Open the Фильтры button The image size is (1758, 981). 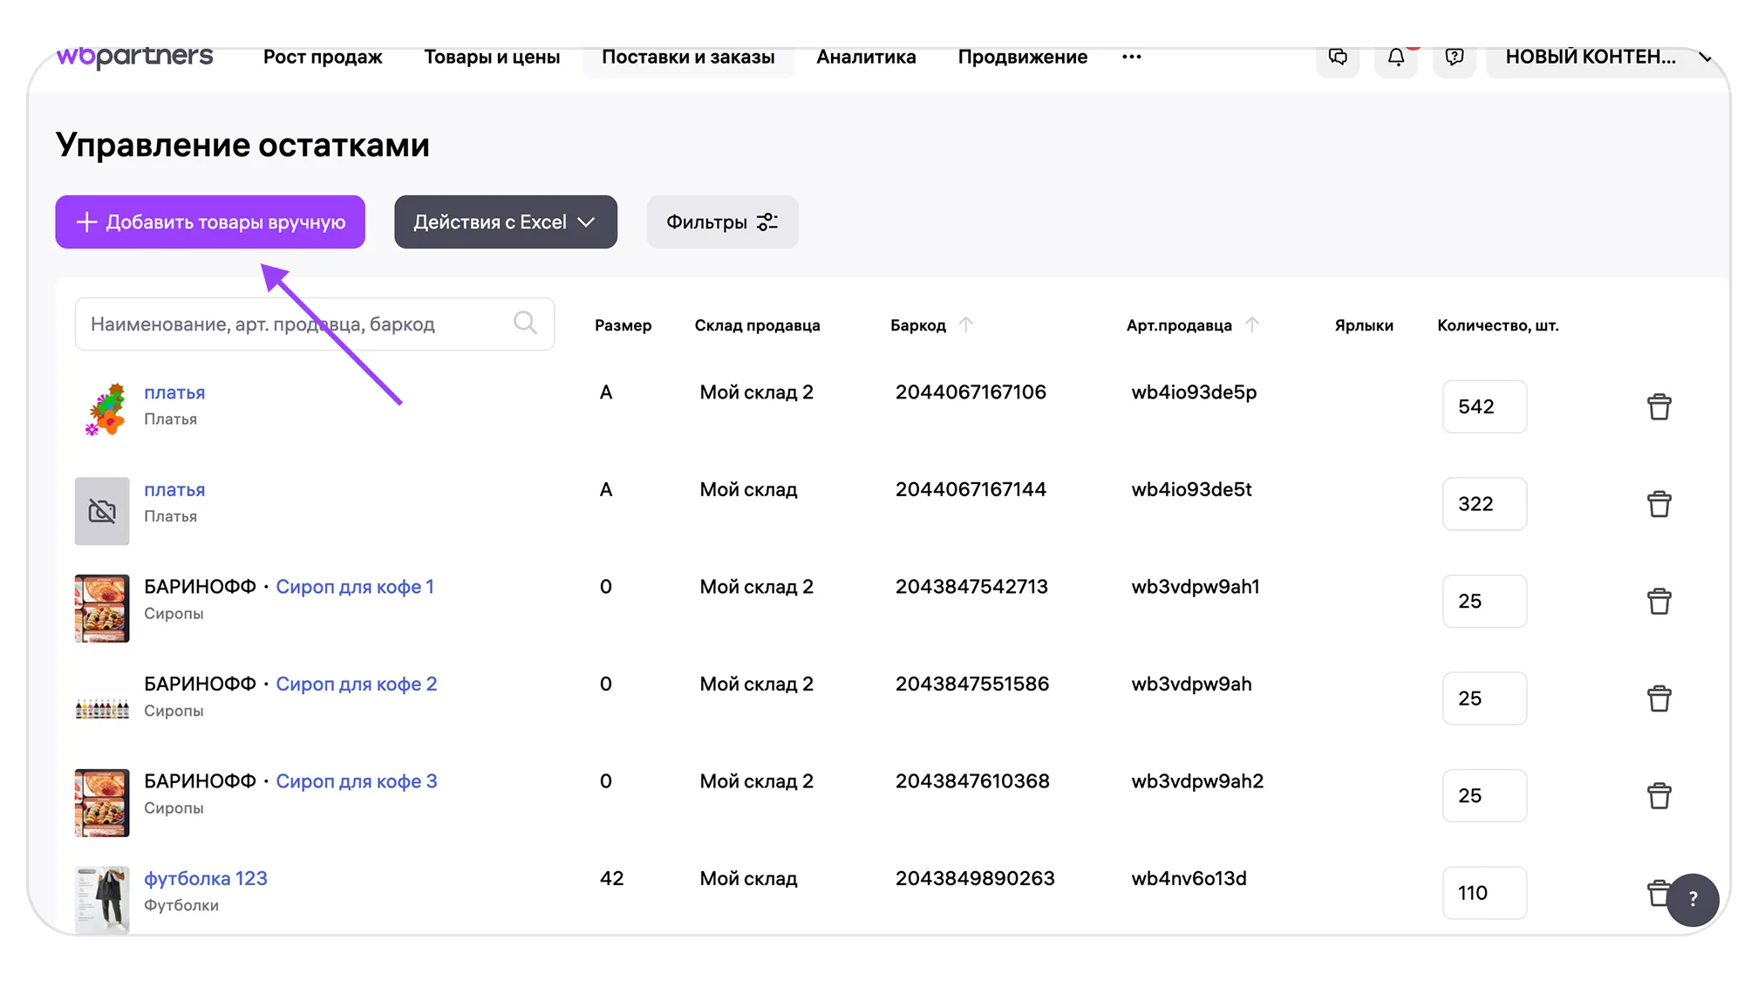click(721, 222)
